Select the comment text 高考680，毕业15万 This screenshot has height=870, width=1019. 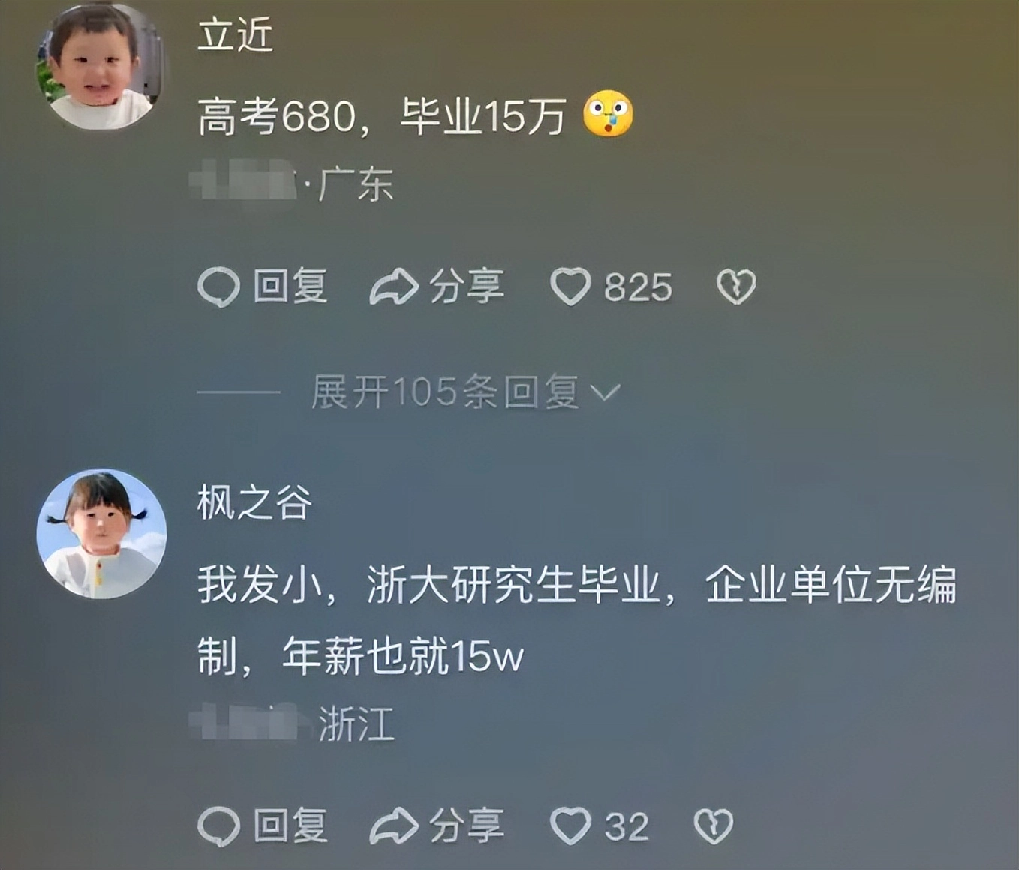[382, 117]
